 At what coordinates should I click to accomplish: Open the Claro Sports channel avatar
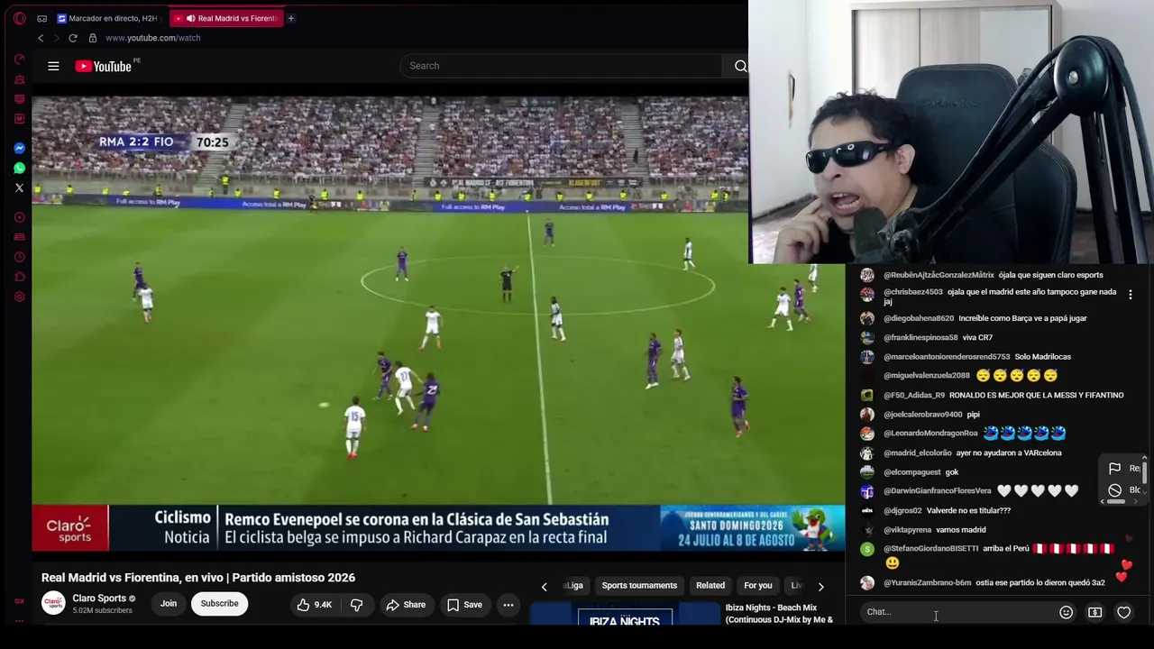click(x=53, y=603)
